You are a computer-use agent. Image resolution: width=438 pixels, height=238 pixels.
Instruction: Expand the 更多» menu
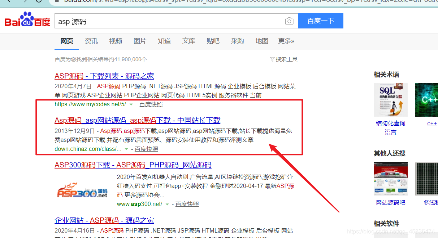286,41
